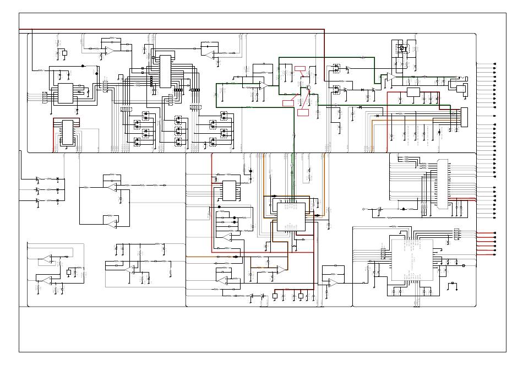Click the open-circle test point terminal
This screenshot has width=523, height=370.
point(363,209)
